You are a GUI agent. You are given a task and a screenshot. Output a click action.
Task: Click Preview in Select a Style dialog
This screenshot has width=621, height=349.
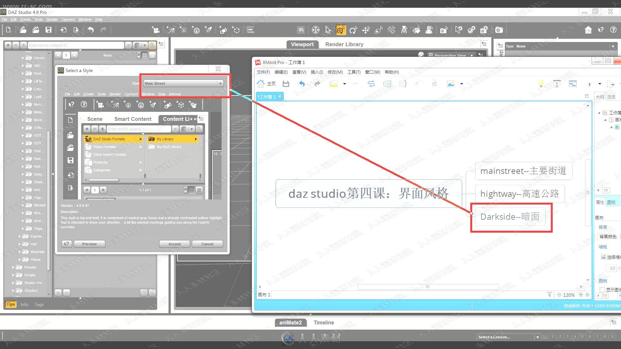(89, 244)
